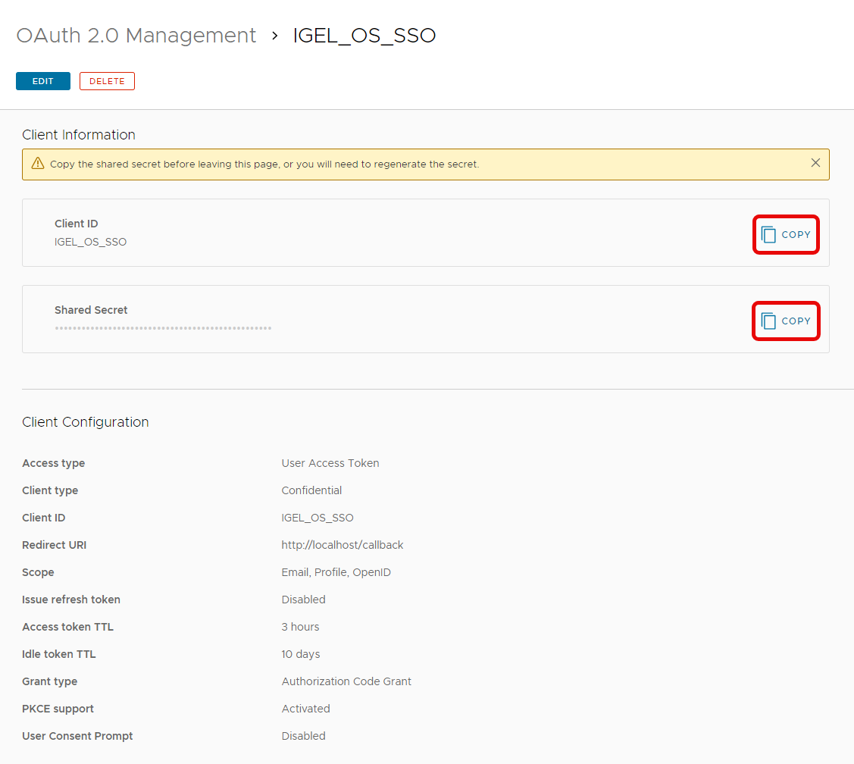
Task: Click the breadcrumb chevron separator
Action: pyautogui.click(x=275, y=36)
